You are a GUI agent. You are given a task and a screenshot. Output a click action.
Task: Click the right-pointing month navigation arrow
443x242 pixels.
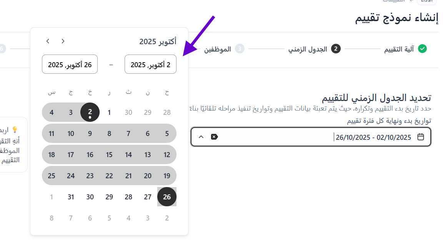pyautogui.click(x=63, y=41)
